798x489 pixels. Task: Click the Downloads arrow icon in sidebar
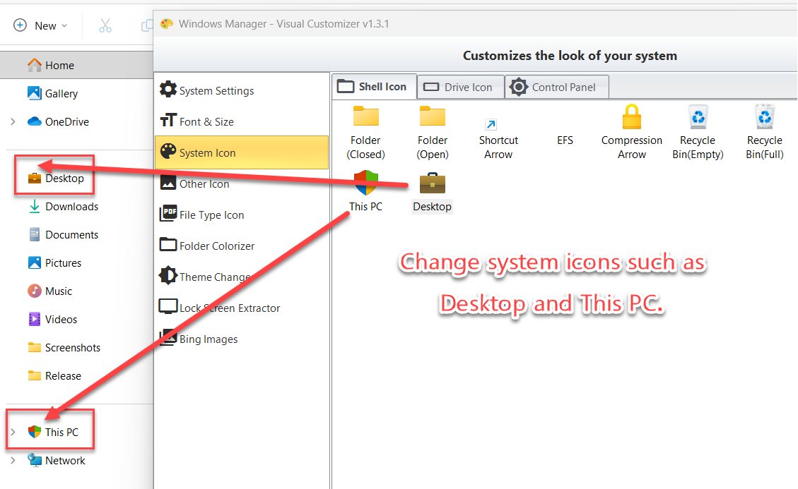pos(35,206)
